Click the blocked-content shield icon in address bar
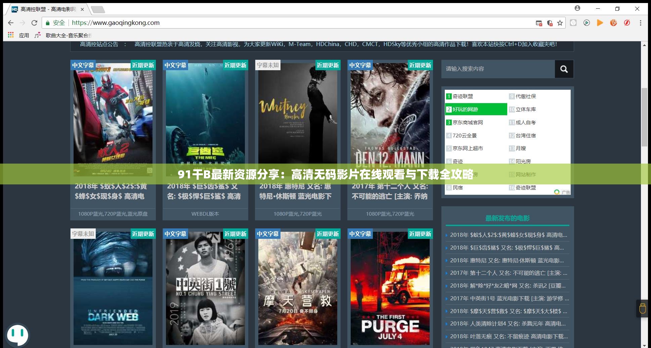This screenshot has width=651, height=348. click(x=549, y=23)
